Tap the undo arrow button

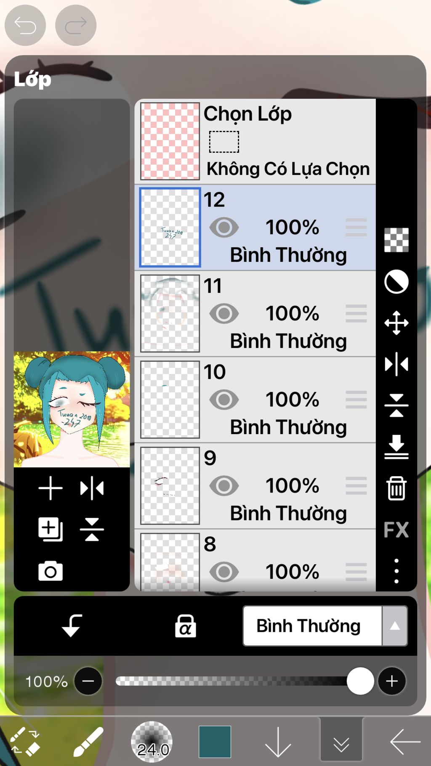point(25,25)
